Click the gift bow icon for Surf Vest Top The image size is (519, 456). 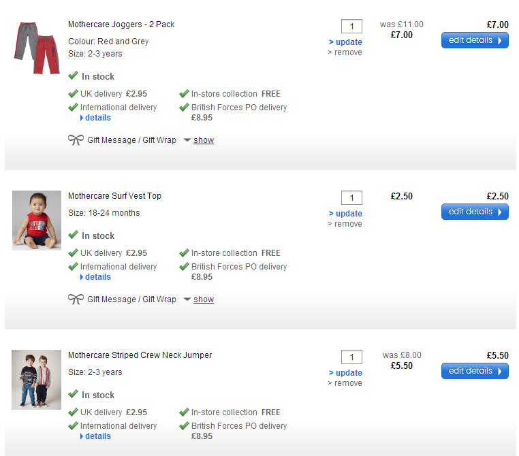coord(76,299)
